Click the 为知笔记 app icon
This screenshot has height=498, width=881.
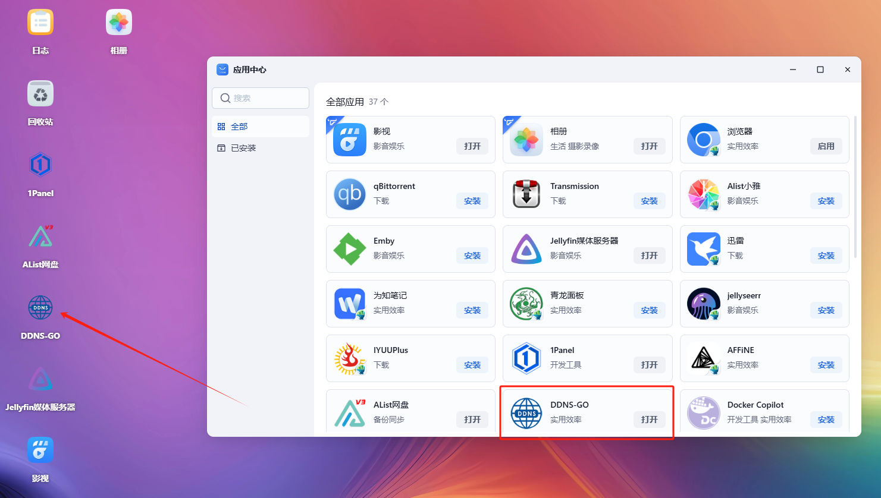[350, 304]
